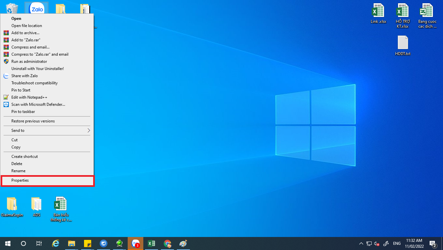
Task: Open Cortana search circle on taskbar
Action: (x=23, y=243)
